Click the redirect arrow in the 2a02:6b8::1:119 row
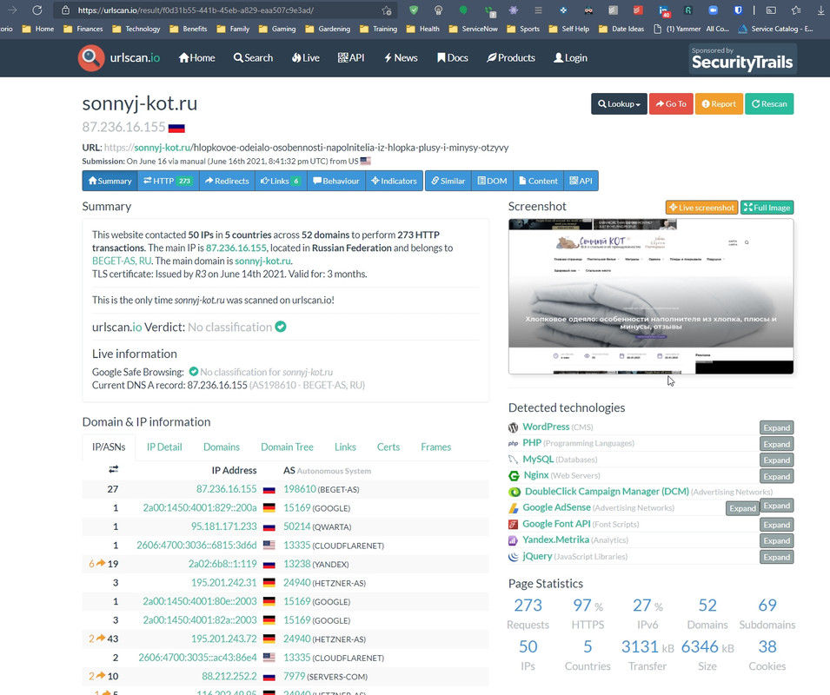The width and height of the screenshot is (830, 695). (x=101, y=563)
